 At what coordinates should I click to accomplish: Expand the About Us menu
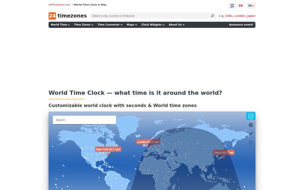pyautogui.click(x=176, y=24)
